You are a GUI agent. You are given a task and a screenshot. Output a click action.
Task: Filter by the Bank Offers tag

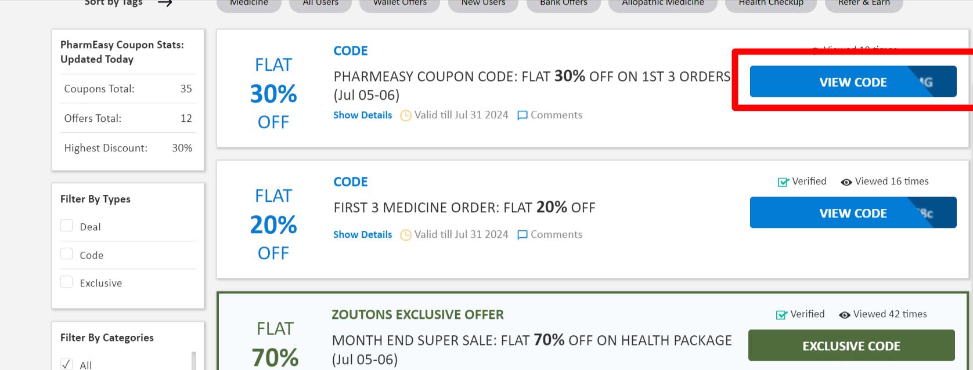point(563,4)
